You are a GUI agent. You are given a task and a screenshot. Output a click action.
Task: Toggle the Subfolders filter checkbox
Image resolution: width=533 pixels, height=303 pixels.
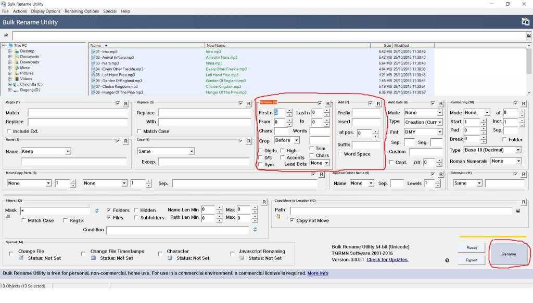pyautogui.click(x=136, y=218)
